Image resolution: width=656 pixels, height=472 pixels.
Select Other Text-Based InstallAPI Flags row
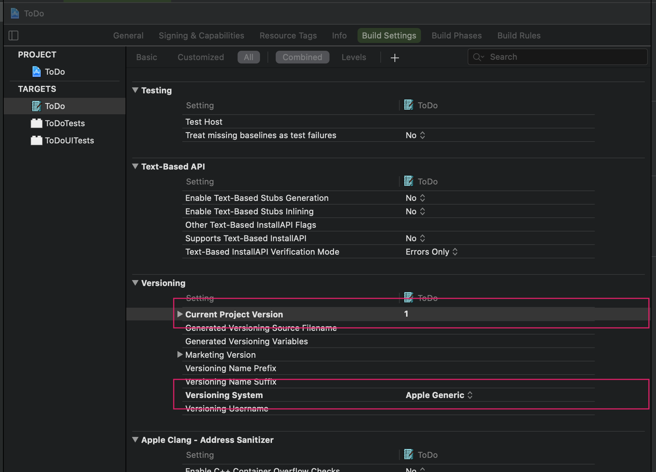coord(389,225)
